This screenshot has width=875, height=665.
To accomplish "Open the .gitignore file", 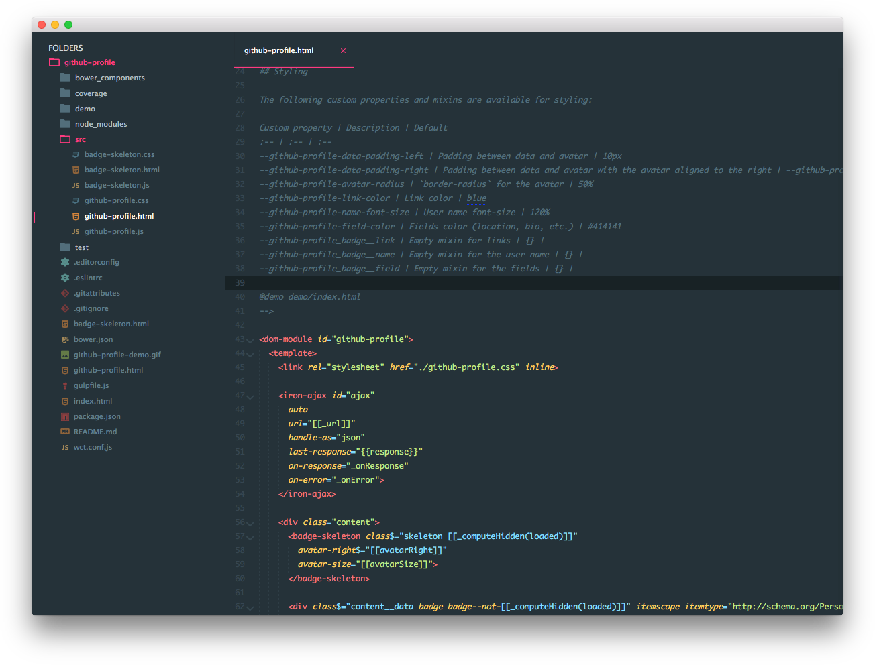I will 91,308.
